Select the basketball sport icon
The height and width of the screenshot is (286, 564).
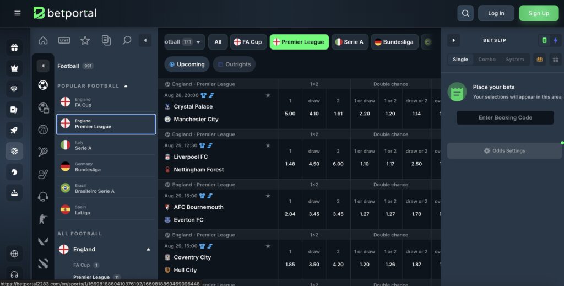coord(43,129)
